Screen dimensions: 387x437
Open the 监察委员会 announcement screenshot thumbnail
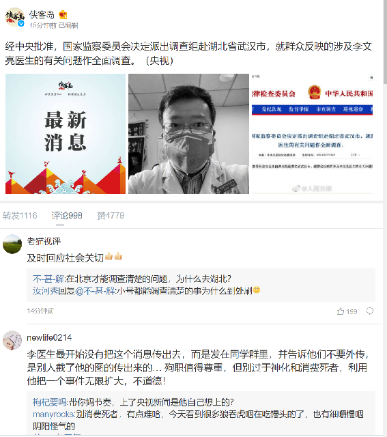coord(312,134)
